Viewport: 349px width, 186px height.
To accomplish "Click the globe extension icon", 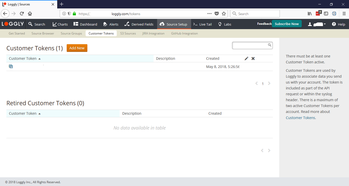I will [x=334, y=14].
